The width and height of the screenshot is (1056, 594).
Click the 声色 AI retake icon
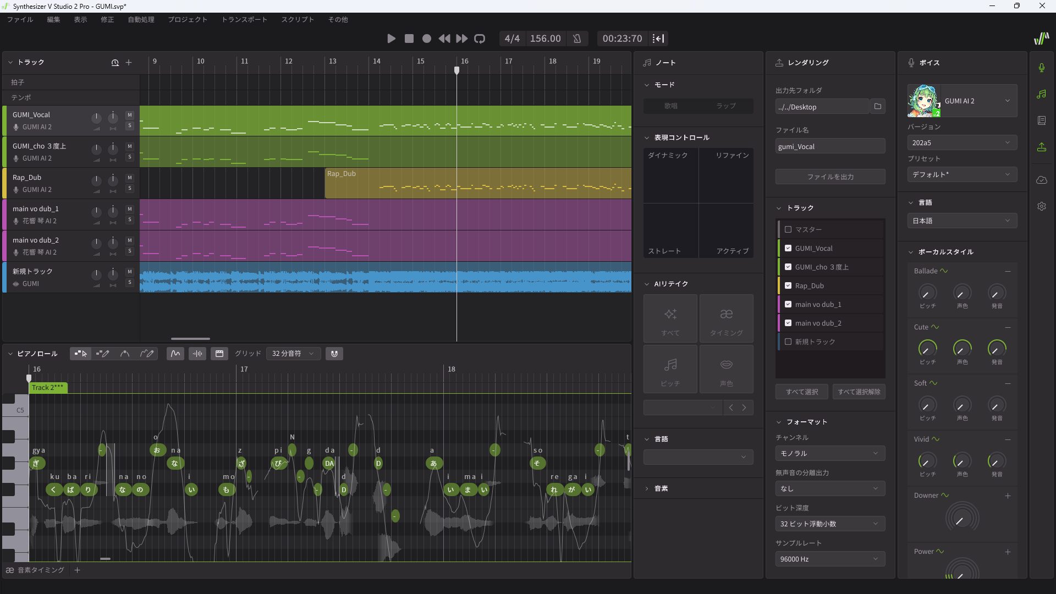726,369
